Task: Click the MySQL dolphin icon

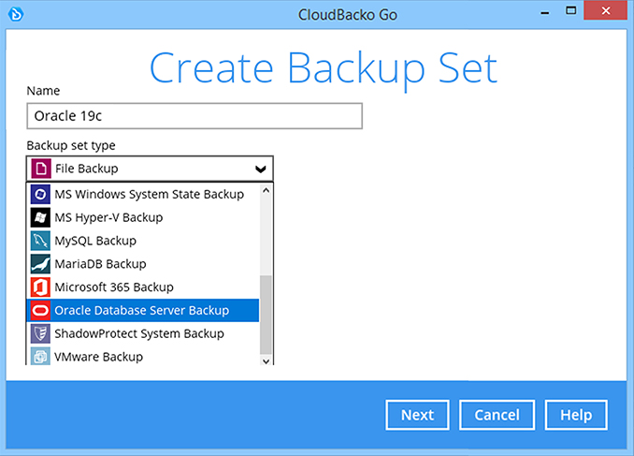Action: click(40, 241)
